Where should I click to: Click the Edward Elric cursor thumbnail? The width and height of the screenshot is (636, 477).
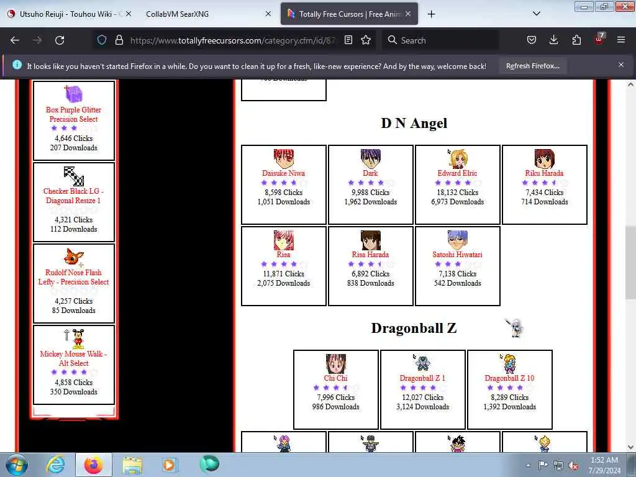click(x=457, y=158)
